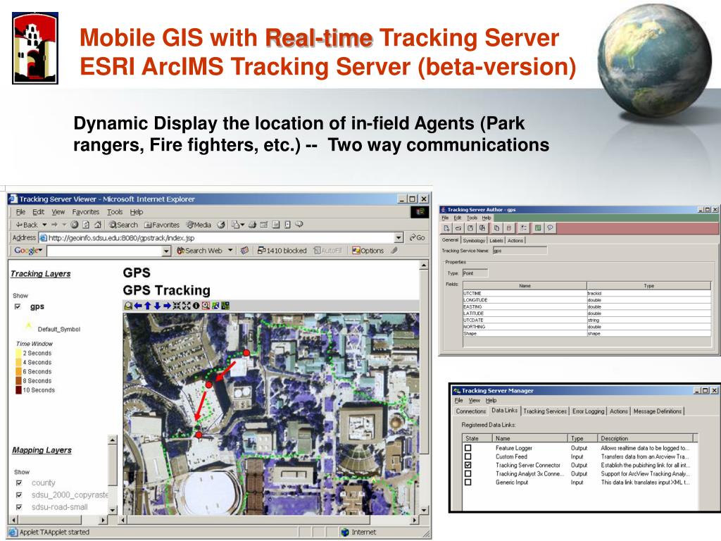Open the Mail dropdown in Internet Explorer toolbar

click(242, 225)
